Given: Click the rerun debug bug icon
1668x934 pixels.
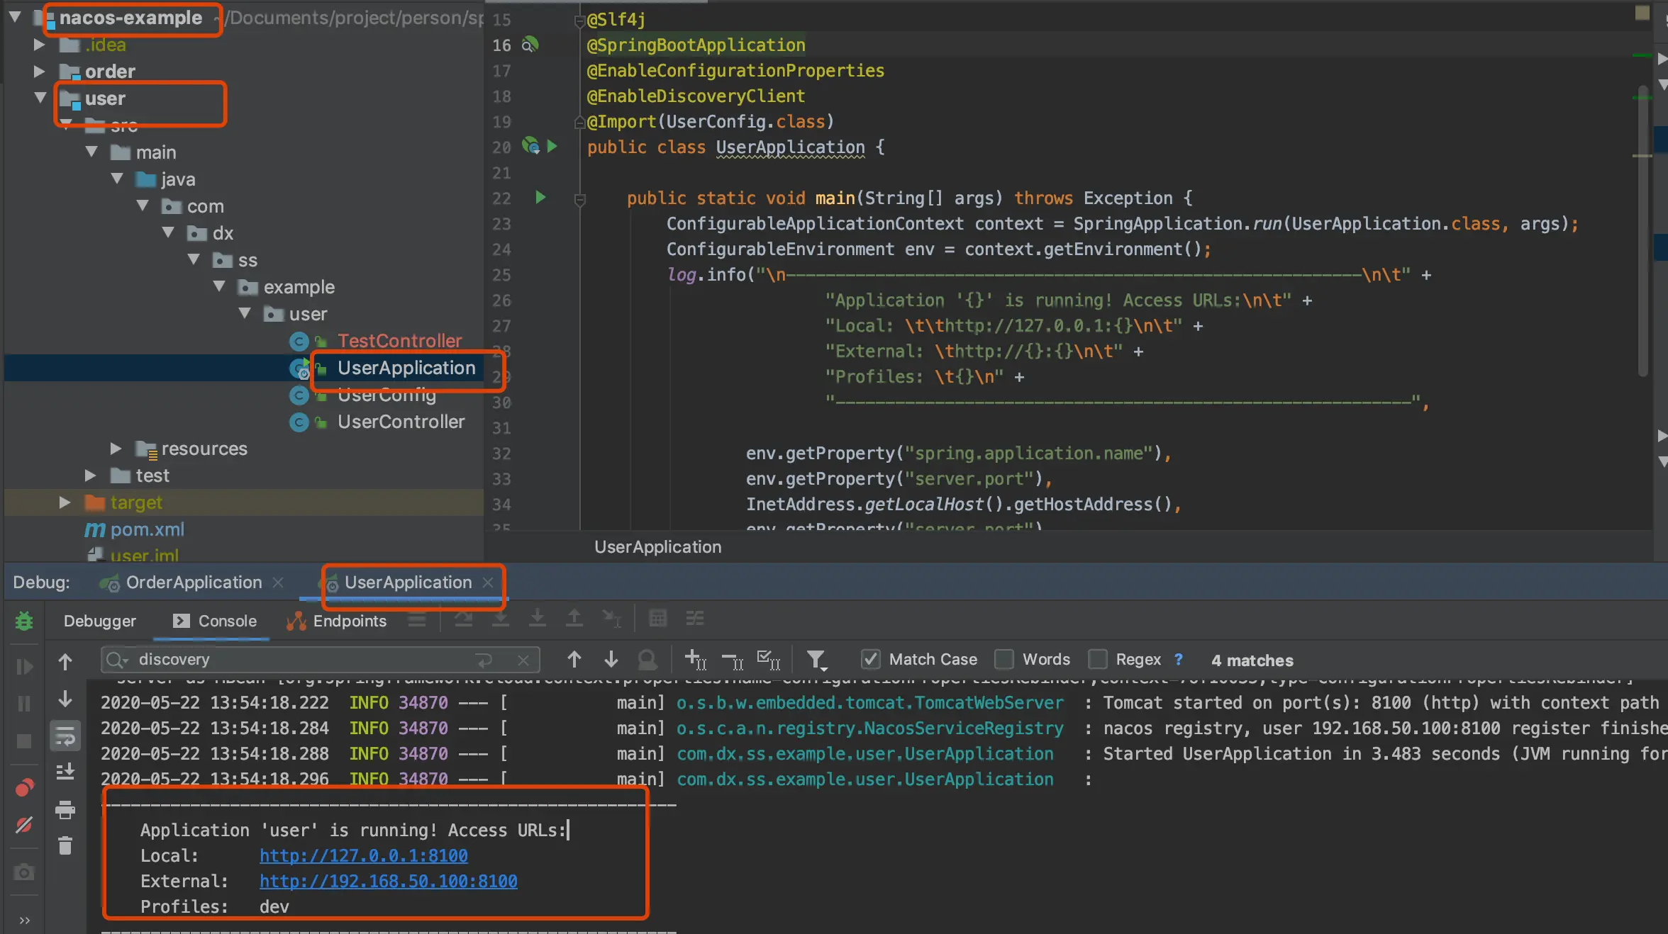Looking at the screenshot, I should pos(24,621).
